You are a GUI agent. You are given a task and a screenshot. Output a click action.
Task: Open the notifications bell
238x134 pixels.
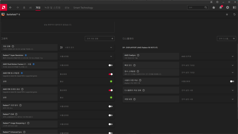pyautogui.click(x=220, y=7)
